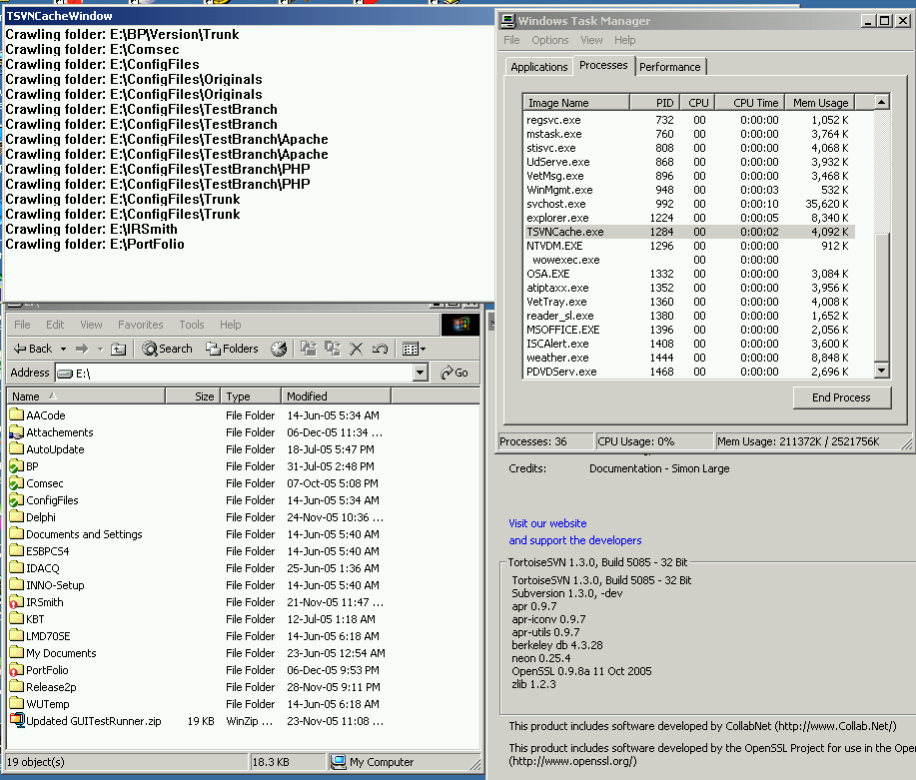This screenshot has height=780, width=916.
Task: Open the Options menu in Task Manager
Action: click(x=549, y=40)
